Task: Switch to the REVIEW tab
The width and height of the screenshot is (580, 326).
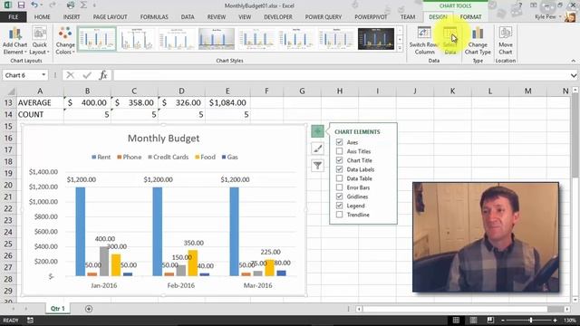Action: tap(217, 17)
